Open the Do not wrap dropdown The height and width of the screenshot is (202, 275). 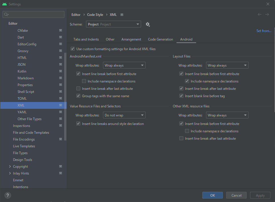point(124,115)
